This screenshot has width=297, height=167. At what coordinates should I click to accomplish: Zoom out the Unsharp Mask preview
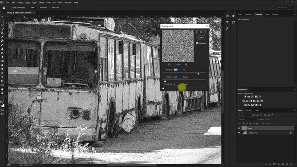(x=169, y=64)
